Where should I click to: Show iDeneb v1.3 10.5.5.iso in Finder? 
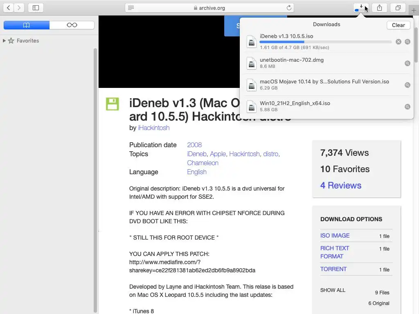407,42
